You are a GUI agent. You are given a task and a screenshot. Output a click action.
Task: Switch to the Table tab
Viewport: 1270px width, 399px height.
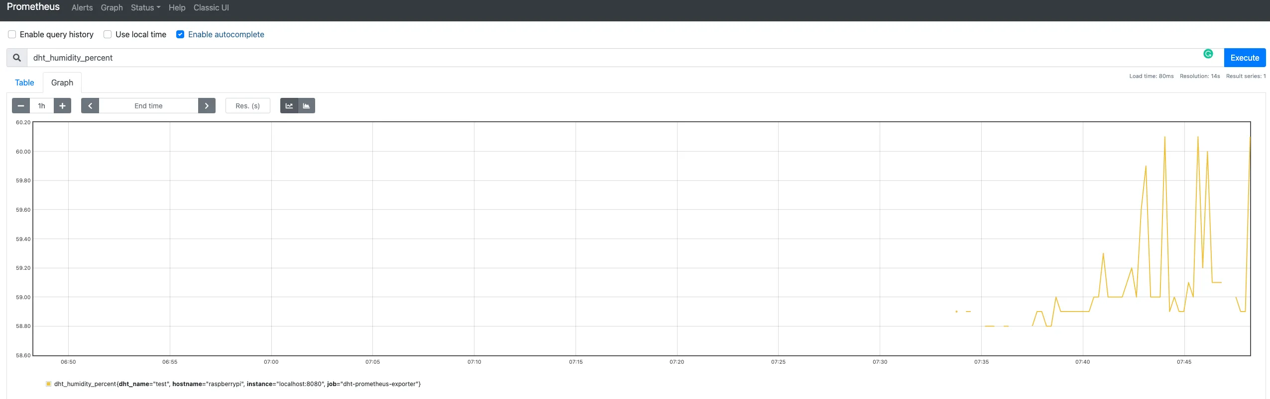click(x=24, y=82)
